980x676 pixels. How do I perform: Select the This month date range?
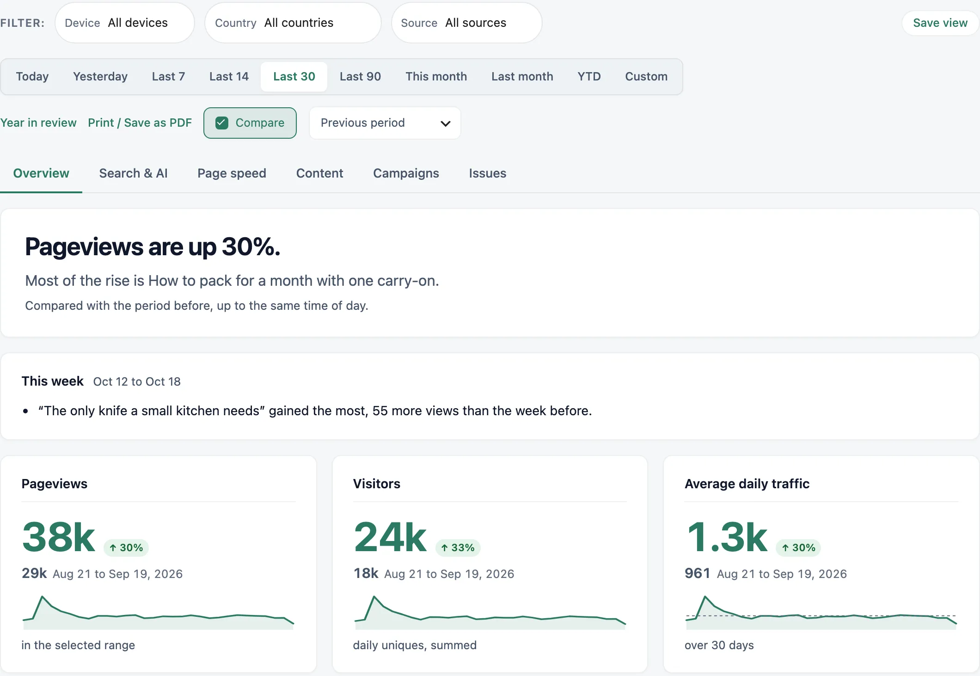click(x=436, y=76)
